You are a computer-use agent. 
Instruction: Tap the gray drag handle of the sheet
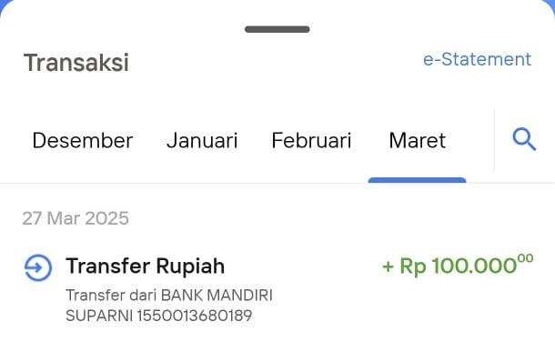[x=277, y=29]
